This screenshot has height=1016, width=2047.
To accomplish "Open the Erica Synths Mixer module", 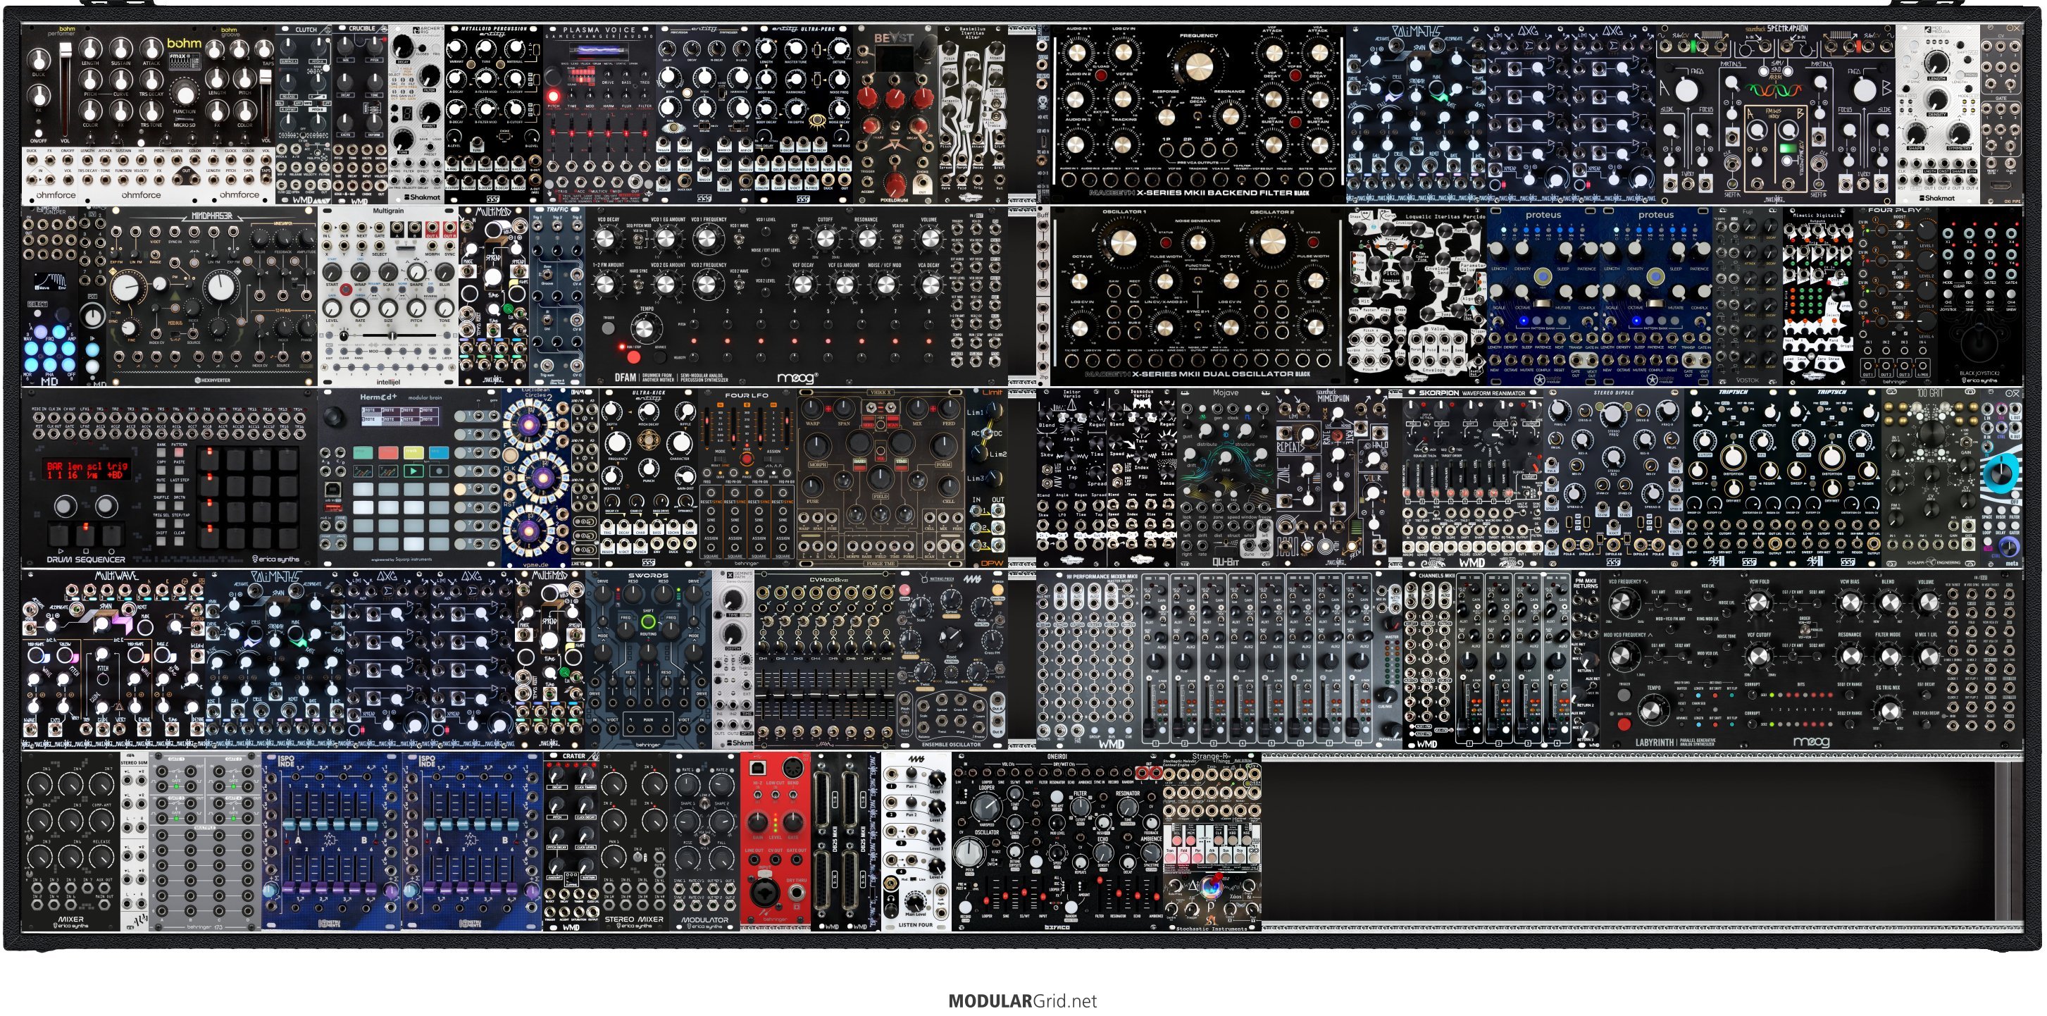I will [x=70, y=842].
